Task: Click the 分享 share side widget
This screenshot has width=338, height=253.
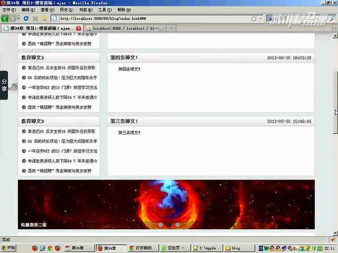Action: pos(4,85)
